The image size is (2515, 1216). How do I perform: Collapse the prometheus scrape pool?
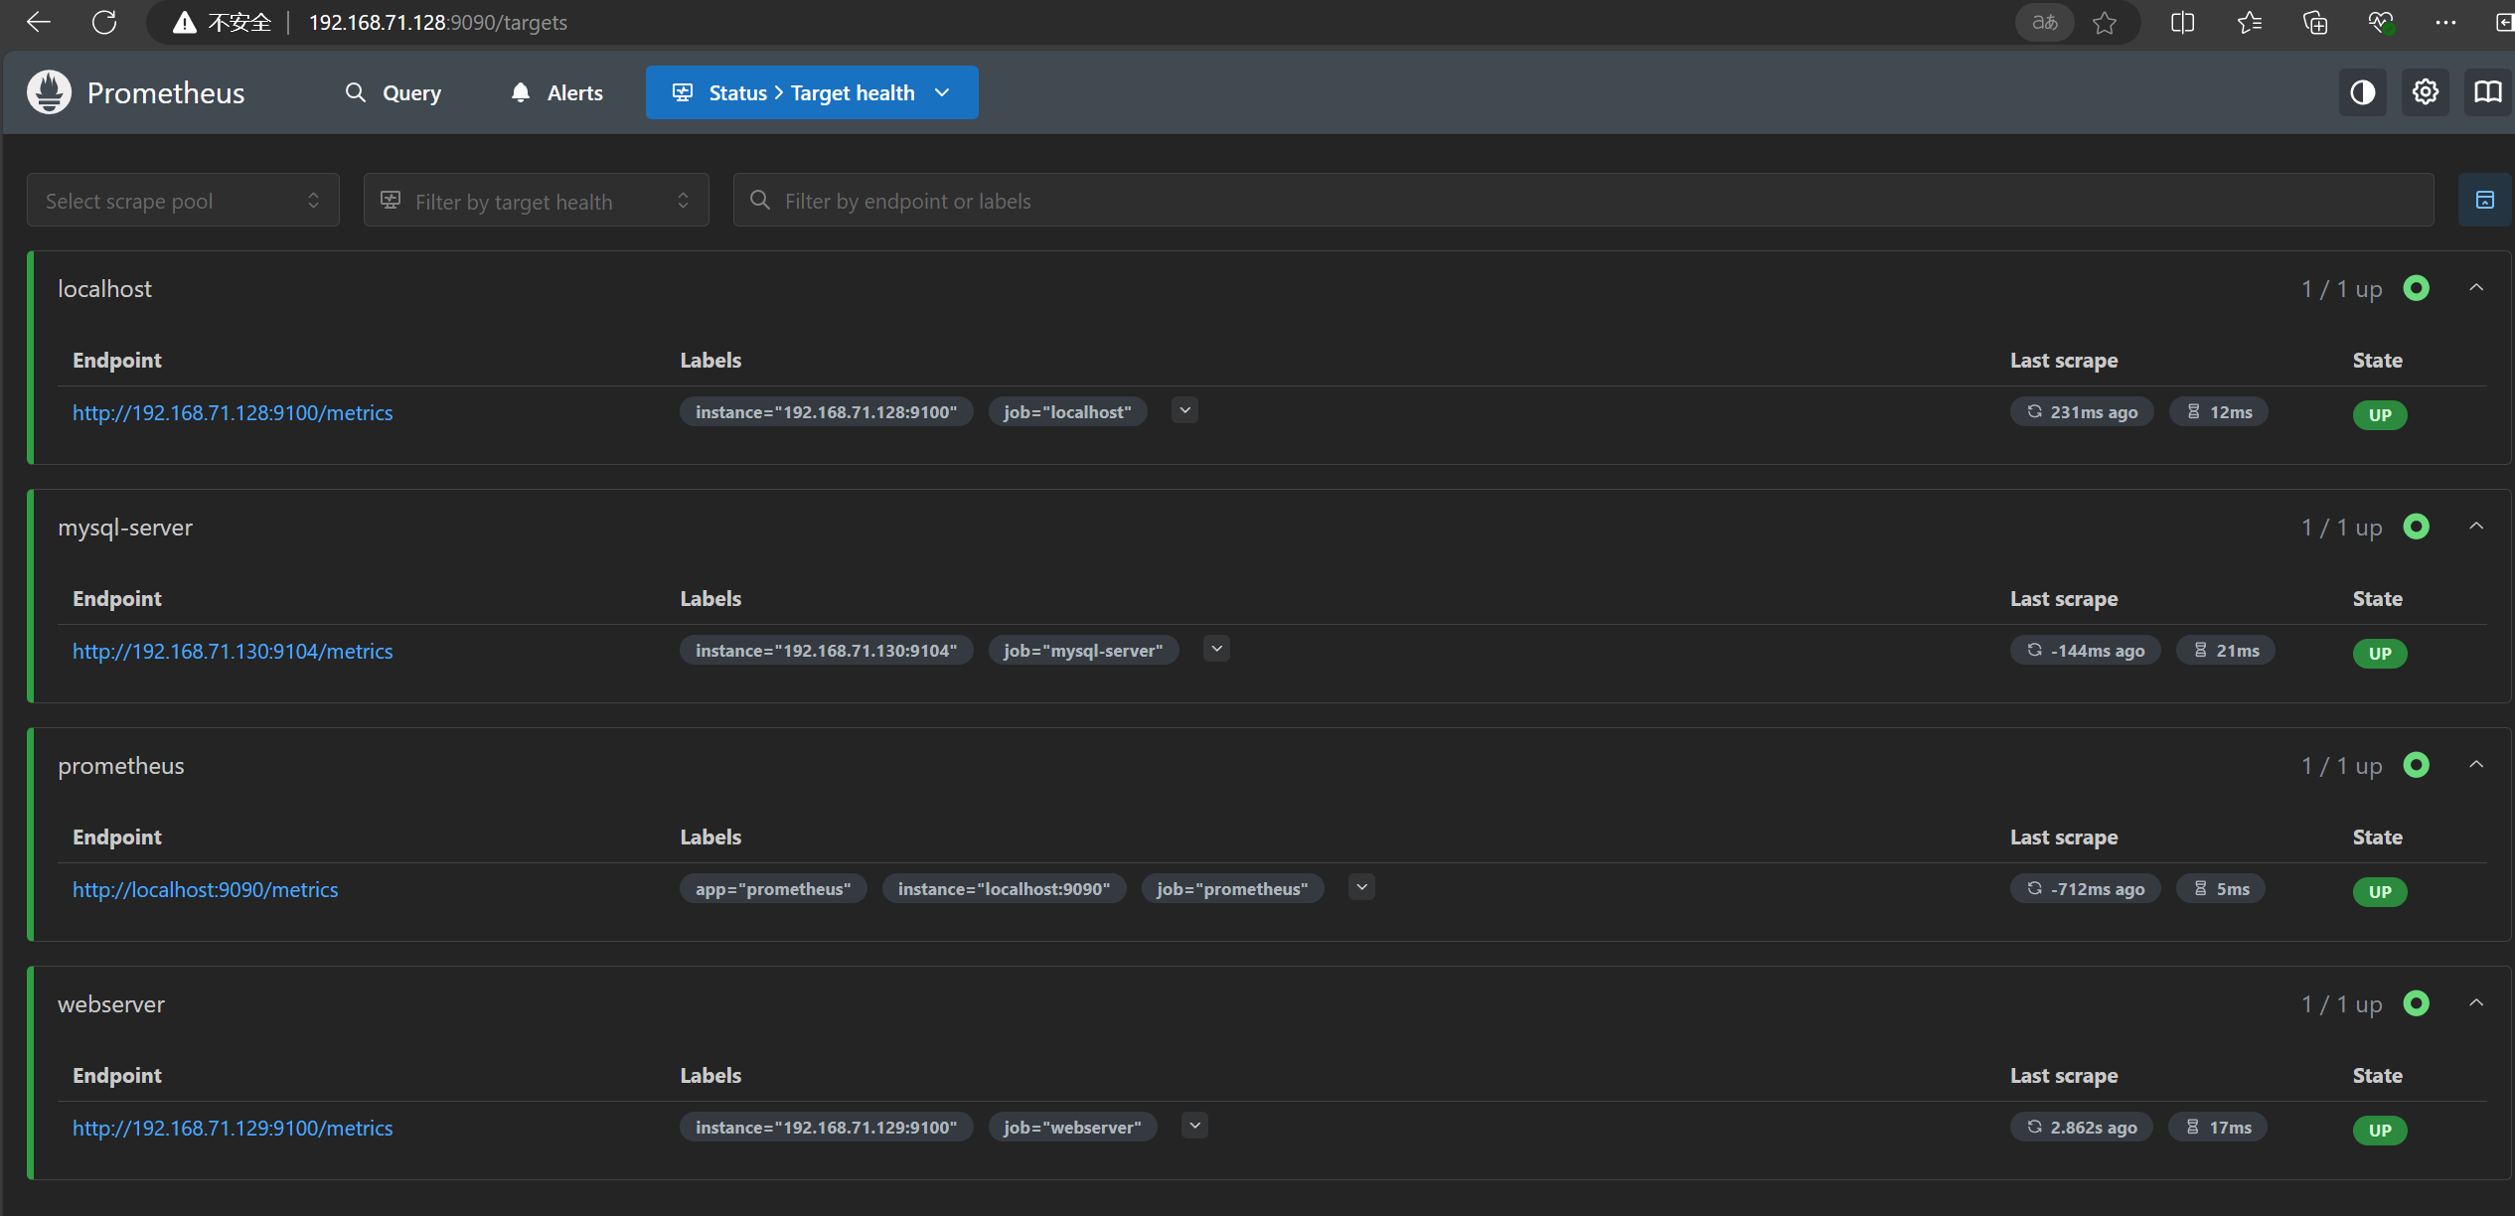2476,765
